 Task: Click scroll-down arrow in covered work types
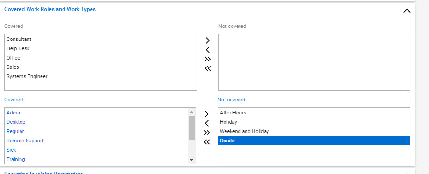(x=191, y=160)
